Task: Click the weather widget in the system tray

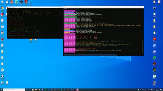Action: click(x=142, y=90)
